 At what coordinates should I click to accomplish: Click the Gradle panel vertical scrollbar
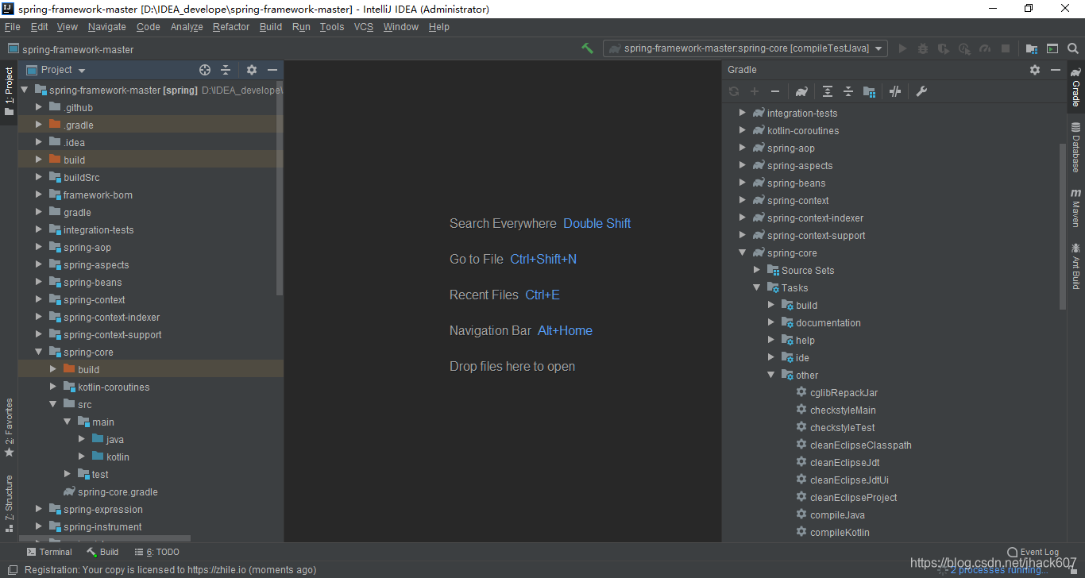click(x=1063, y=226)
